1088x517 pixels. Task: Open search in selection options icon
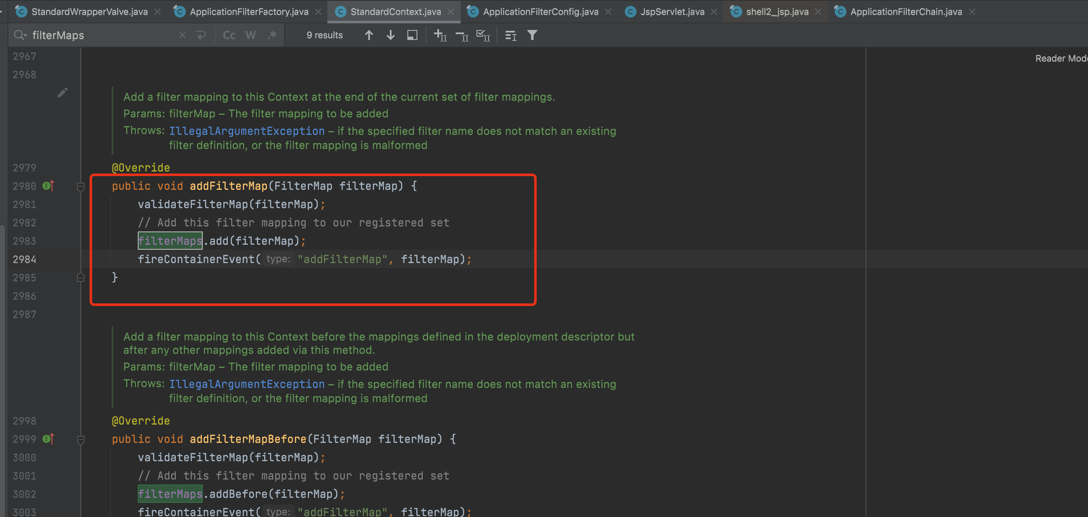tap(511, 36)
